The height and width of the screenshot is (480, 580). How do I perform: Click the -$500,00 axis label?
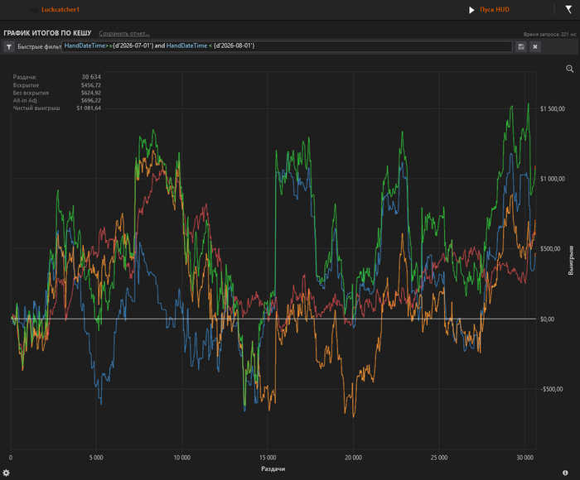tap(552, 389)
